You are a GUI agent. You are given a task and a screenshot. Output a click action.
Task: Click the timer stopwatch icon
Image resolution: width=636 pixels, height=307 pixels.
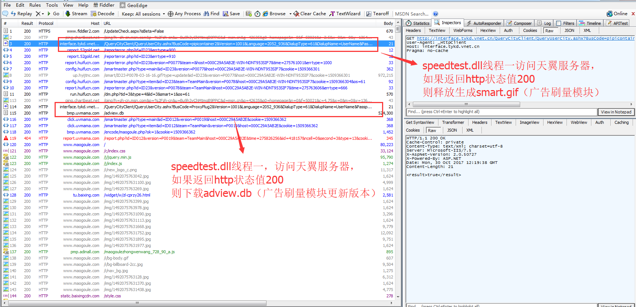click(257, 14)
